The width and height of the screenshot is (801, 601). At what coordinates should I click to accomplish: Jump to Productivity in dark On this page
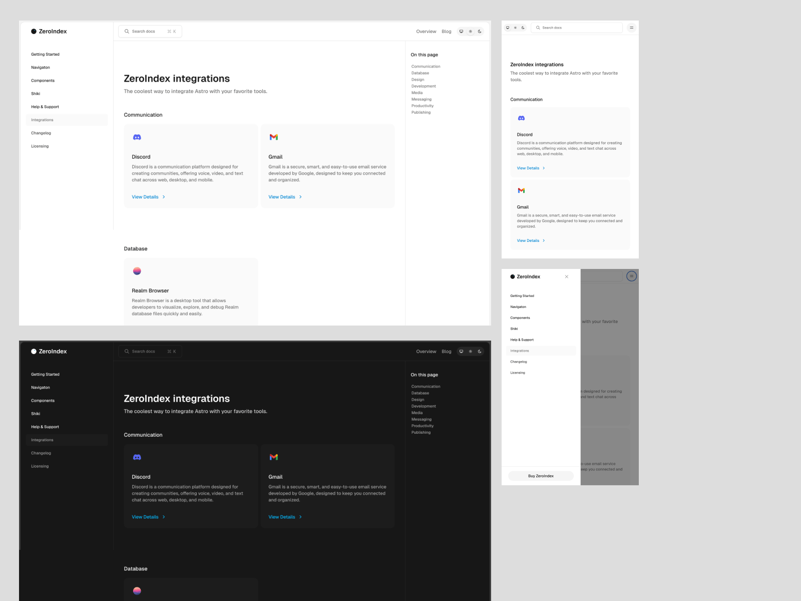[x=423, y=426]
